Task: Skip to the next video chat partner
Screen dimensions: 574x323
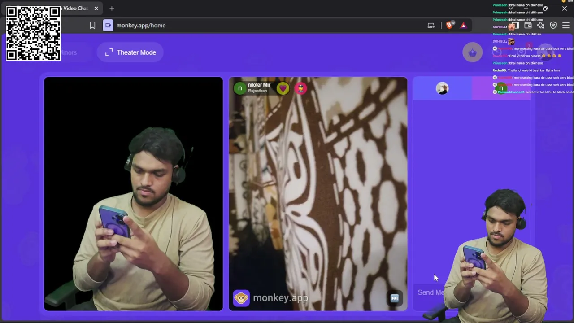Action: [x=395, y=298]
